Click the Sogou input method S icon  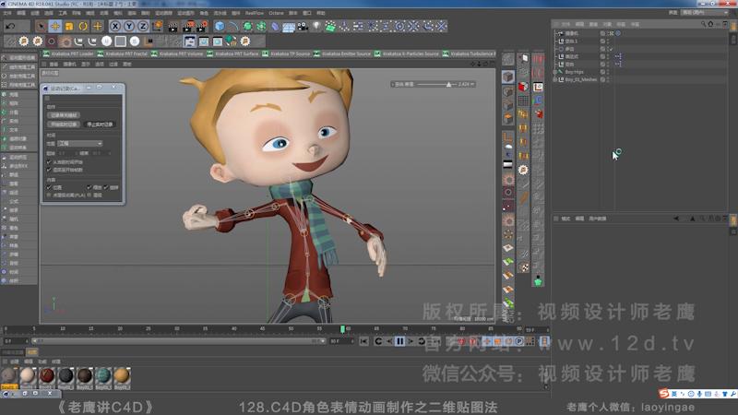pos(664,394)
